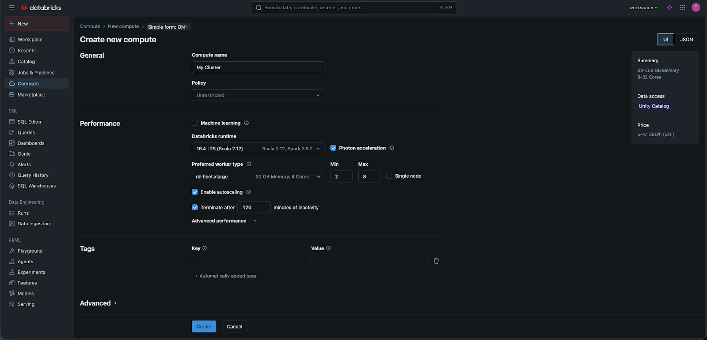Screen dimensions: 707x340
Task: Click the Compute name input field
Action: tap(258, 67)
